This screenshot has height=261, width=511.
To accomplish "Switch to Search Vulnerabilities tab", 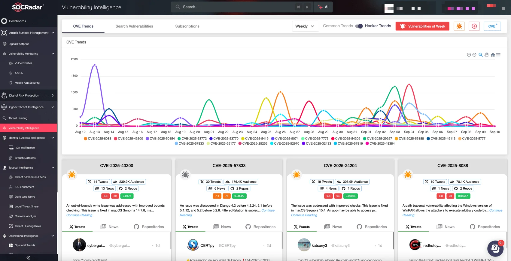I will pyautogui.click(x=134, y=26).
